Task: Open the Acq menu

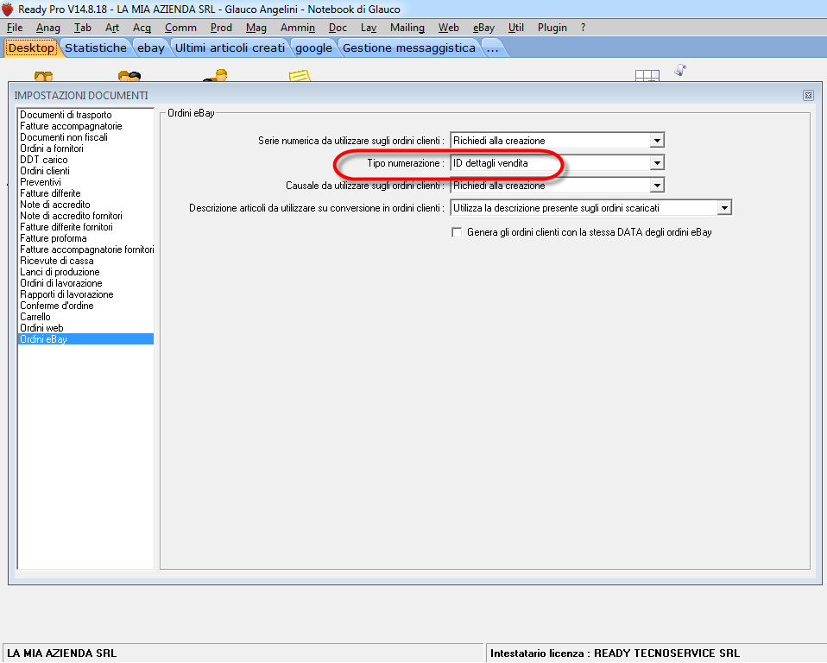Action: [x=142, y=28]
